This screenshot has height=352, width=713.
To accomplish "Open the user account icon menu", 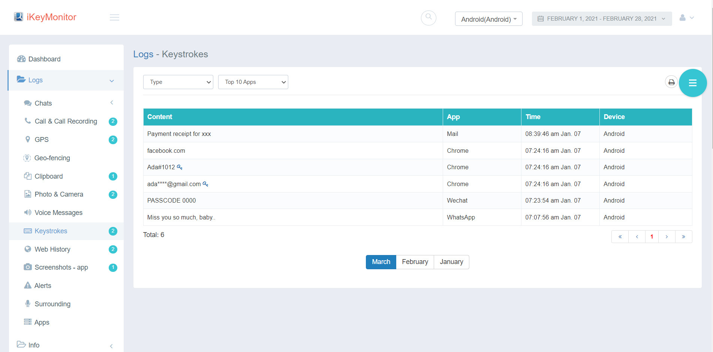I will click(x=686, y=18).
